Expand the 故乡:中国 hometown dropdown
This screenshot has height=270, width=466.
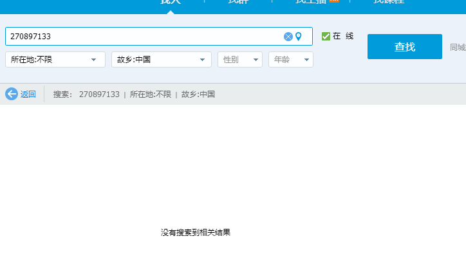coord(162,60)
